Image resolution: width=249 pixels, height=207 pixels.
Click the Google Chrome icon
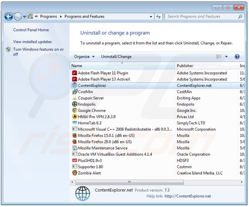pyautogui.click(x=74, y=110)
